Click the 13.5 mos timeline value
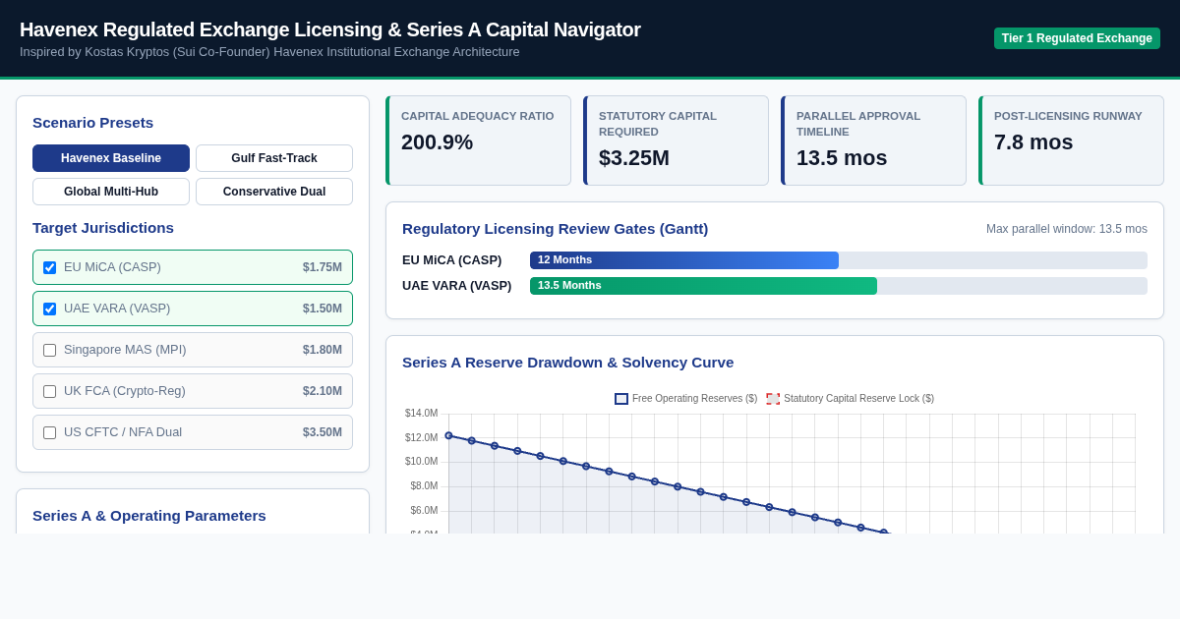Image resolution: width=1180 pixels, height=619 pixels. [842, 158]
